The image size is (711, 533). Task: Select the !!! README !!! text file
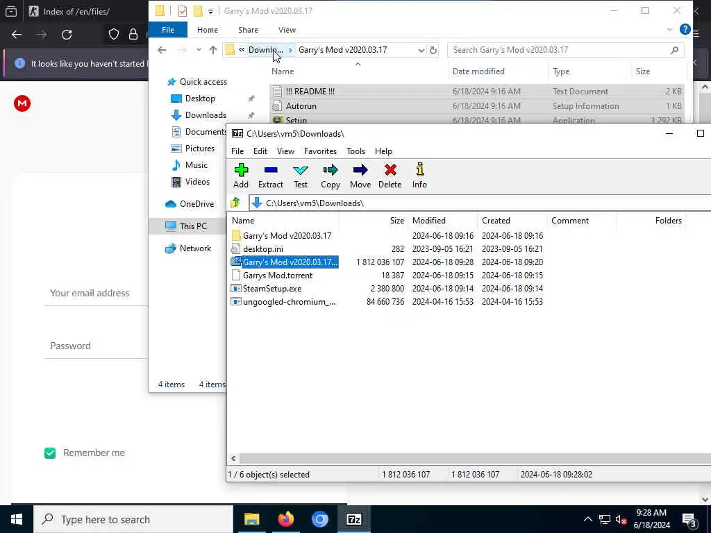[476, 91]
